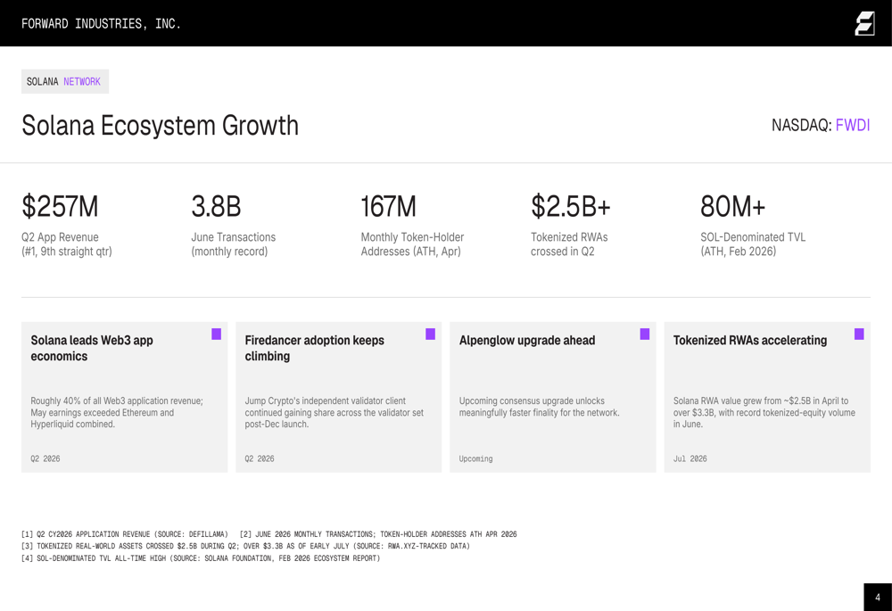Click the Monthly Token-Holder Addresses caption
The height and width of the screenshot is (611, 892).
412,244
